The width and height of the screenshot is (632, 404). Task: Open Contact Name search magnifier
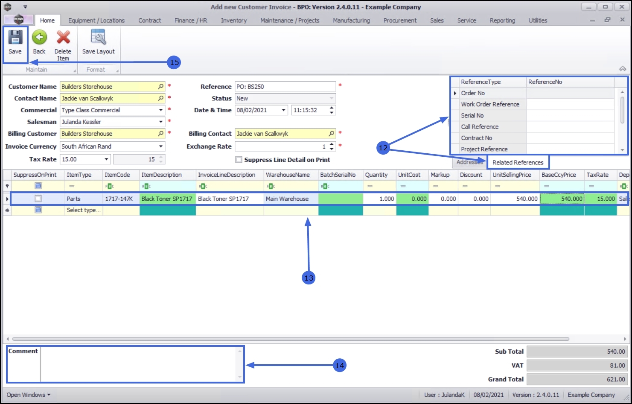point(161,98)
